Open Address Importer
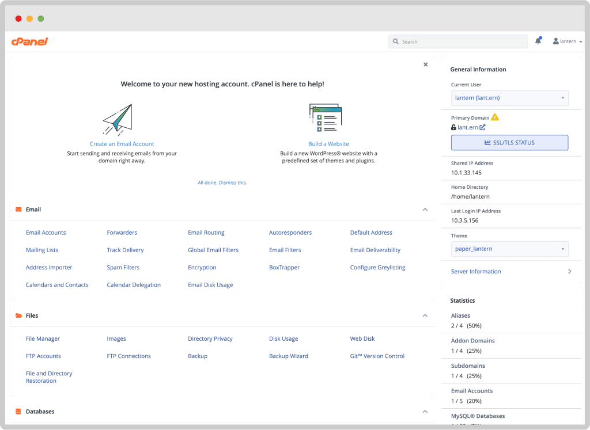The image size is (590, 430). point(49,268)
